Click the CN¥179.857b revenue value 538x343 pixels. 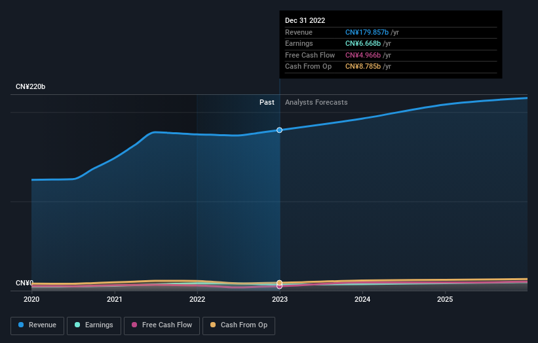pyautogui.click(x=367, y=32)
